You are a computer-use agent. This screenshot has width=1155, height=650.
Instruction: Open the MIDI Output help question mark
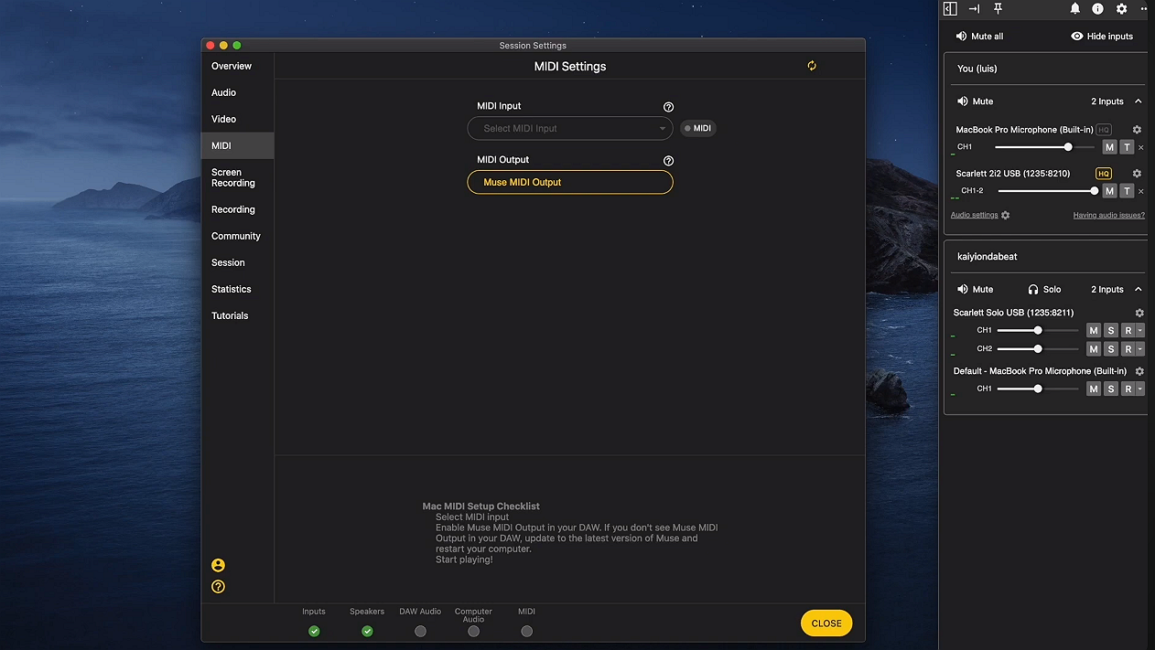[668, 161]
